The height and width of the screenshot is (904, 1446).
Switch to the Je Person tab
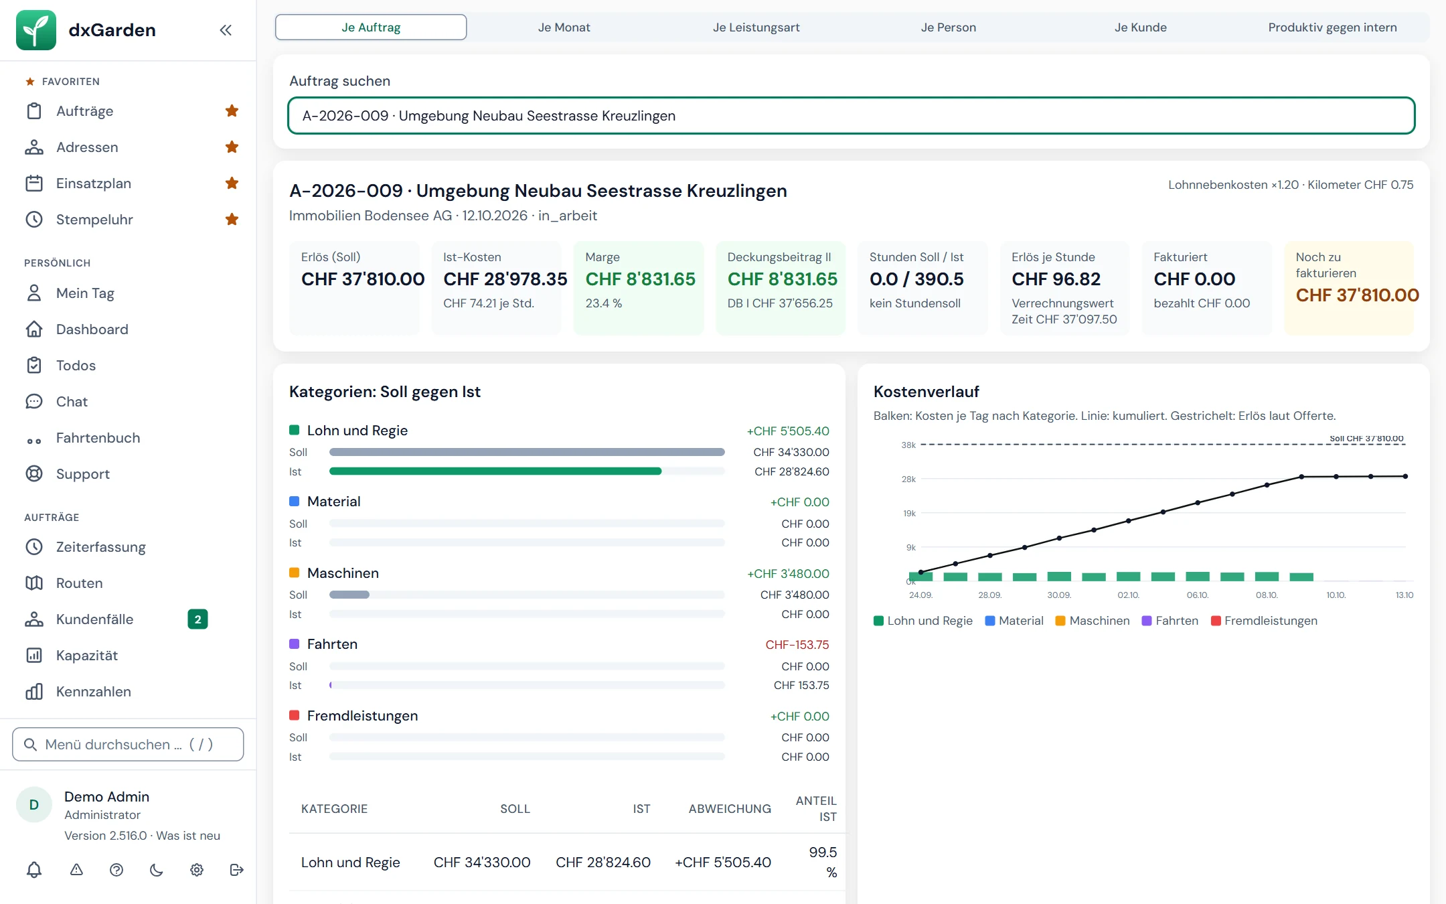(948, 27)
